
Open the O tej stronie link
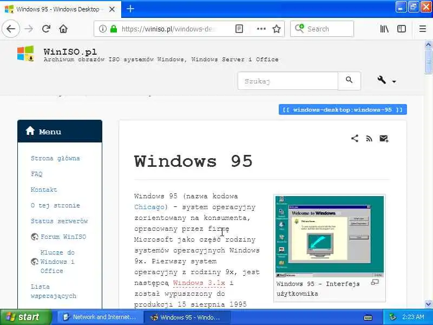pyautogui.click(x=55, y=205)
